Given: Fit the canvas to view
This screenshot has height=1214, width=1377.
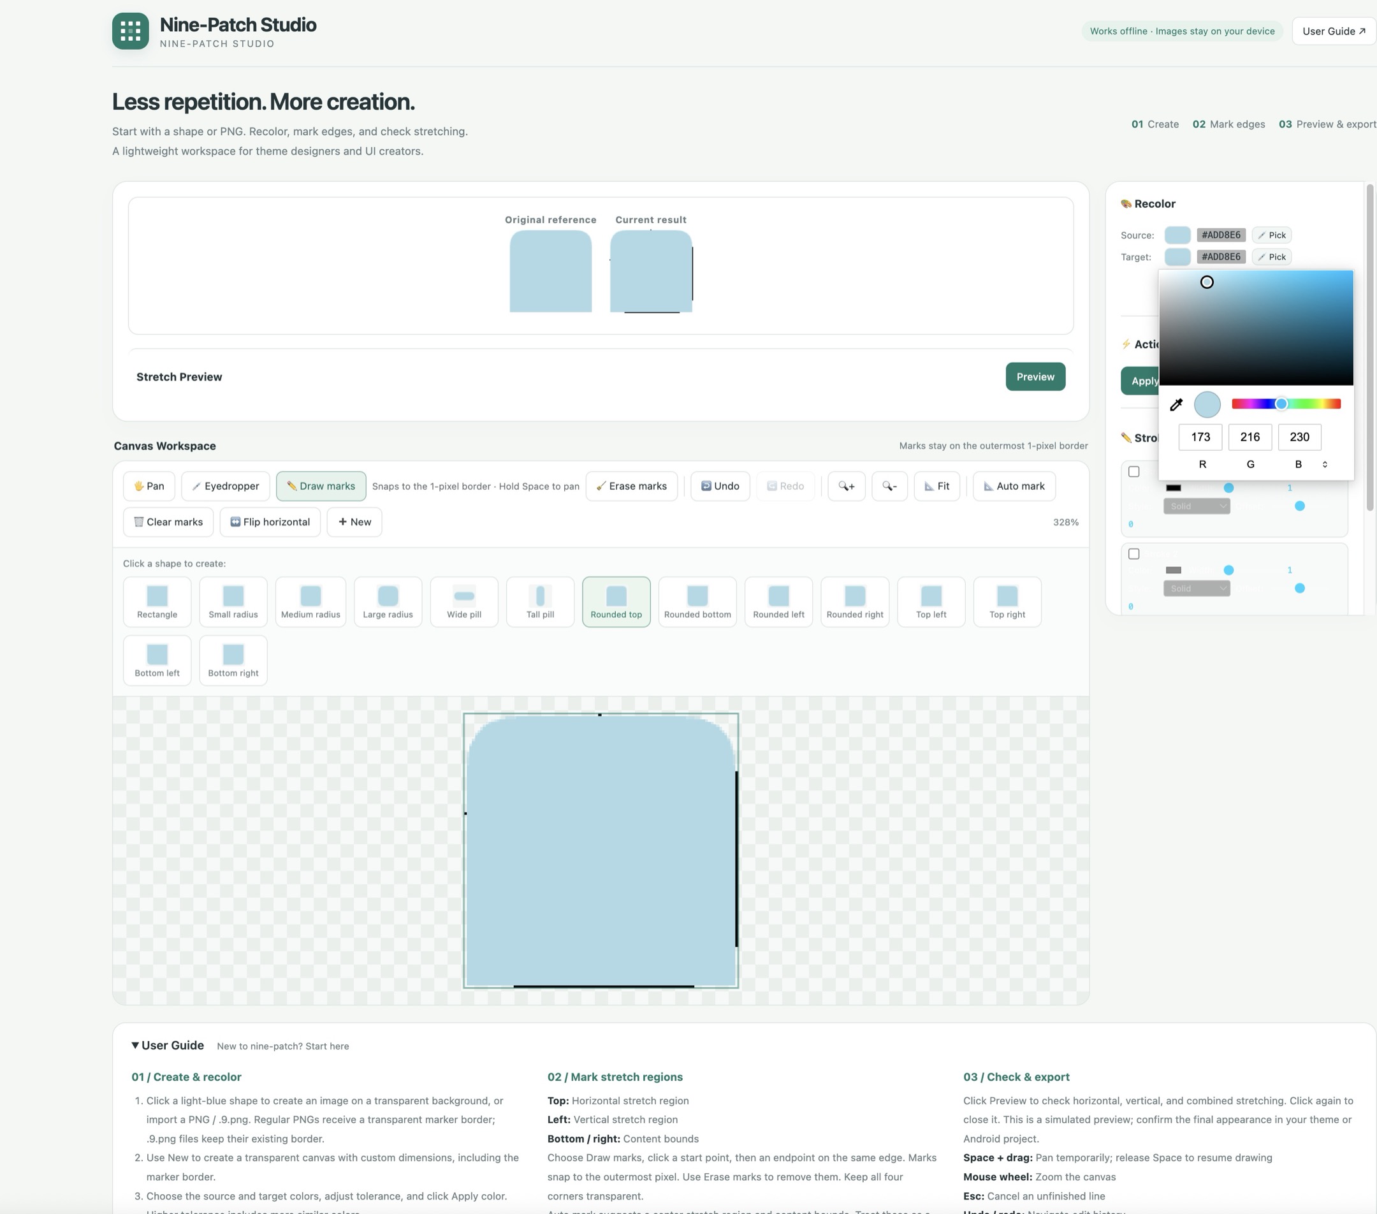Looking at the screenshot, I should click(937, 486).
